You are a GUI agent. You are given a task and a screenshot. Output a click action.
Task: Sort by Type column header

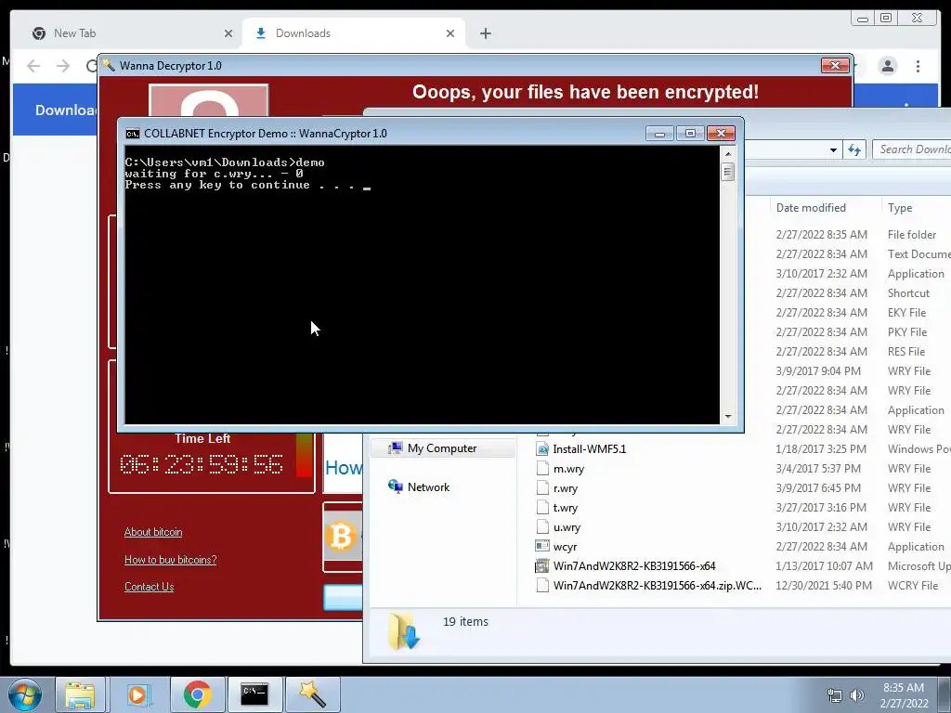900,207
